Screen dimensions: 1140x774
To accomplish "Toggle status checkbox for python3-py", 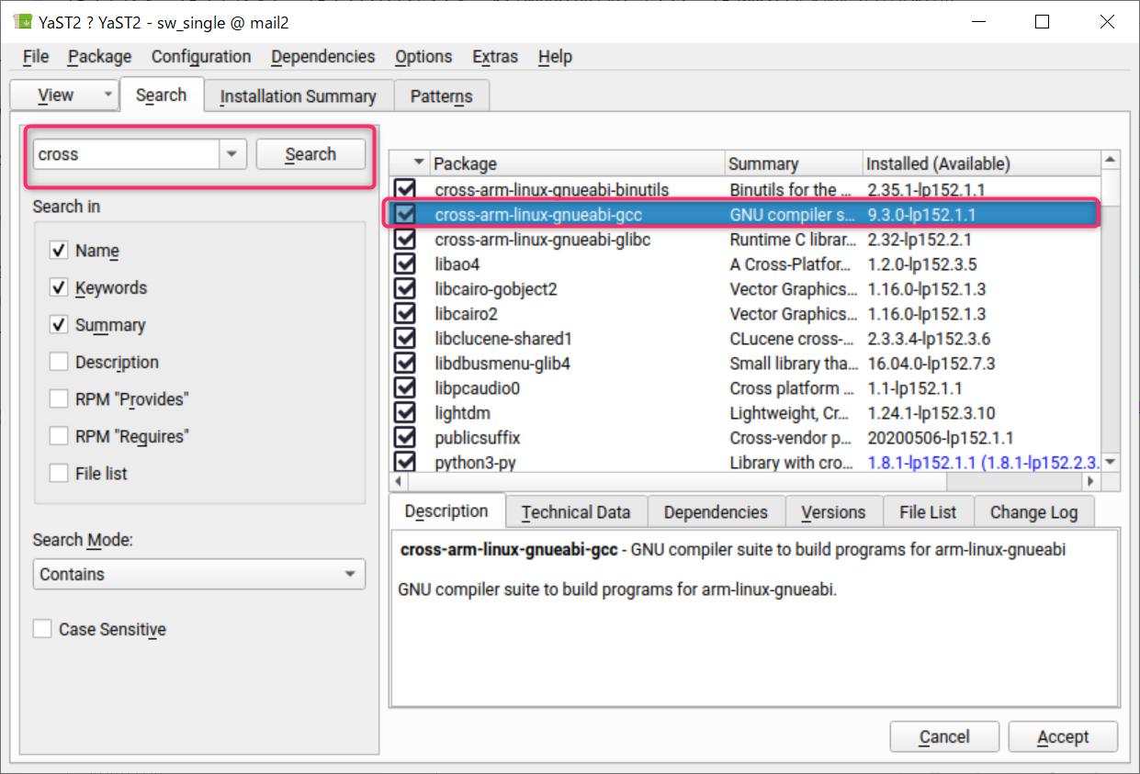I will (404, 462).
